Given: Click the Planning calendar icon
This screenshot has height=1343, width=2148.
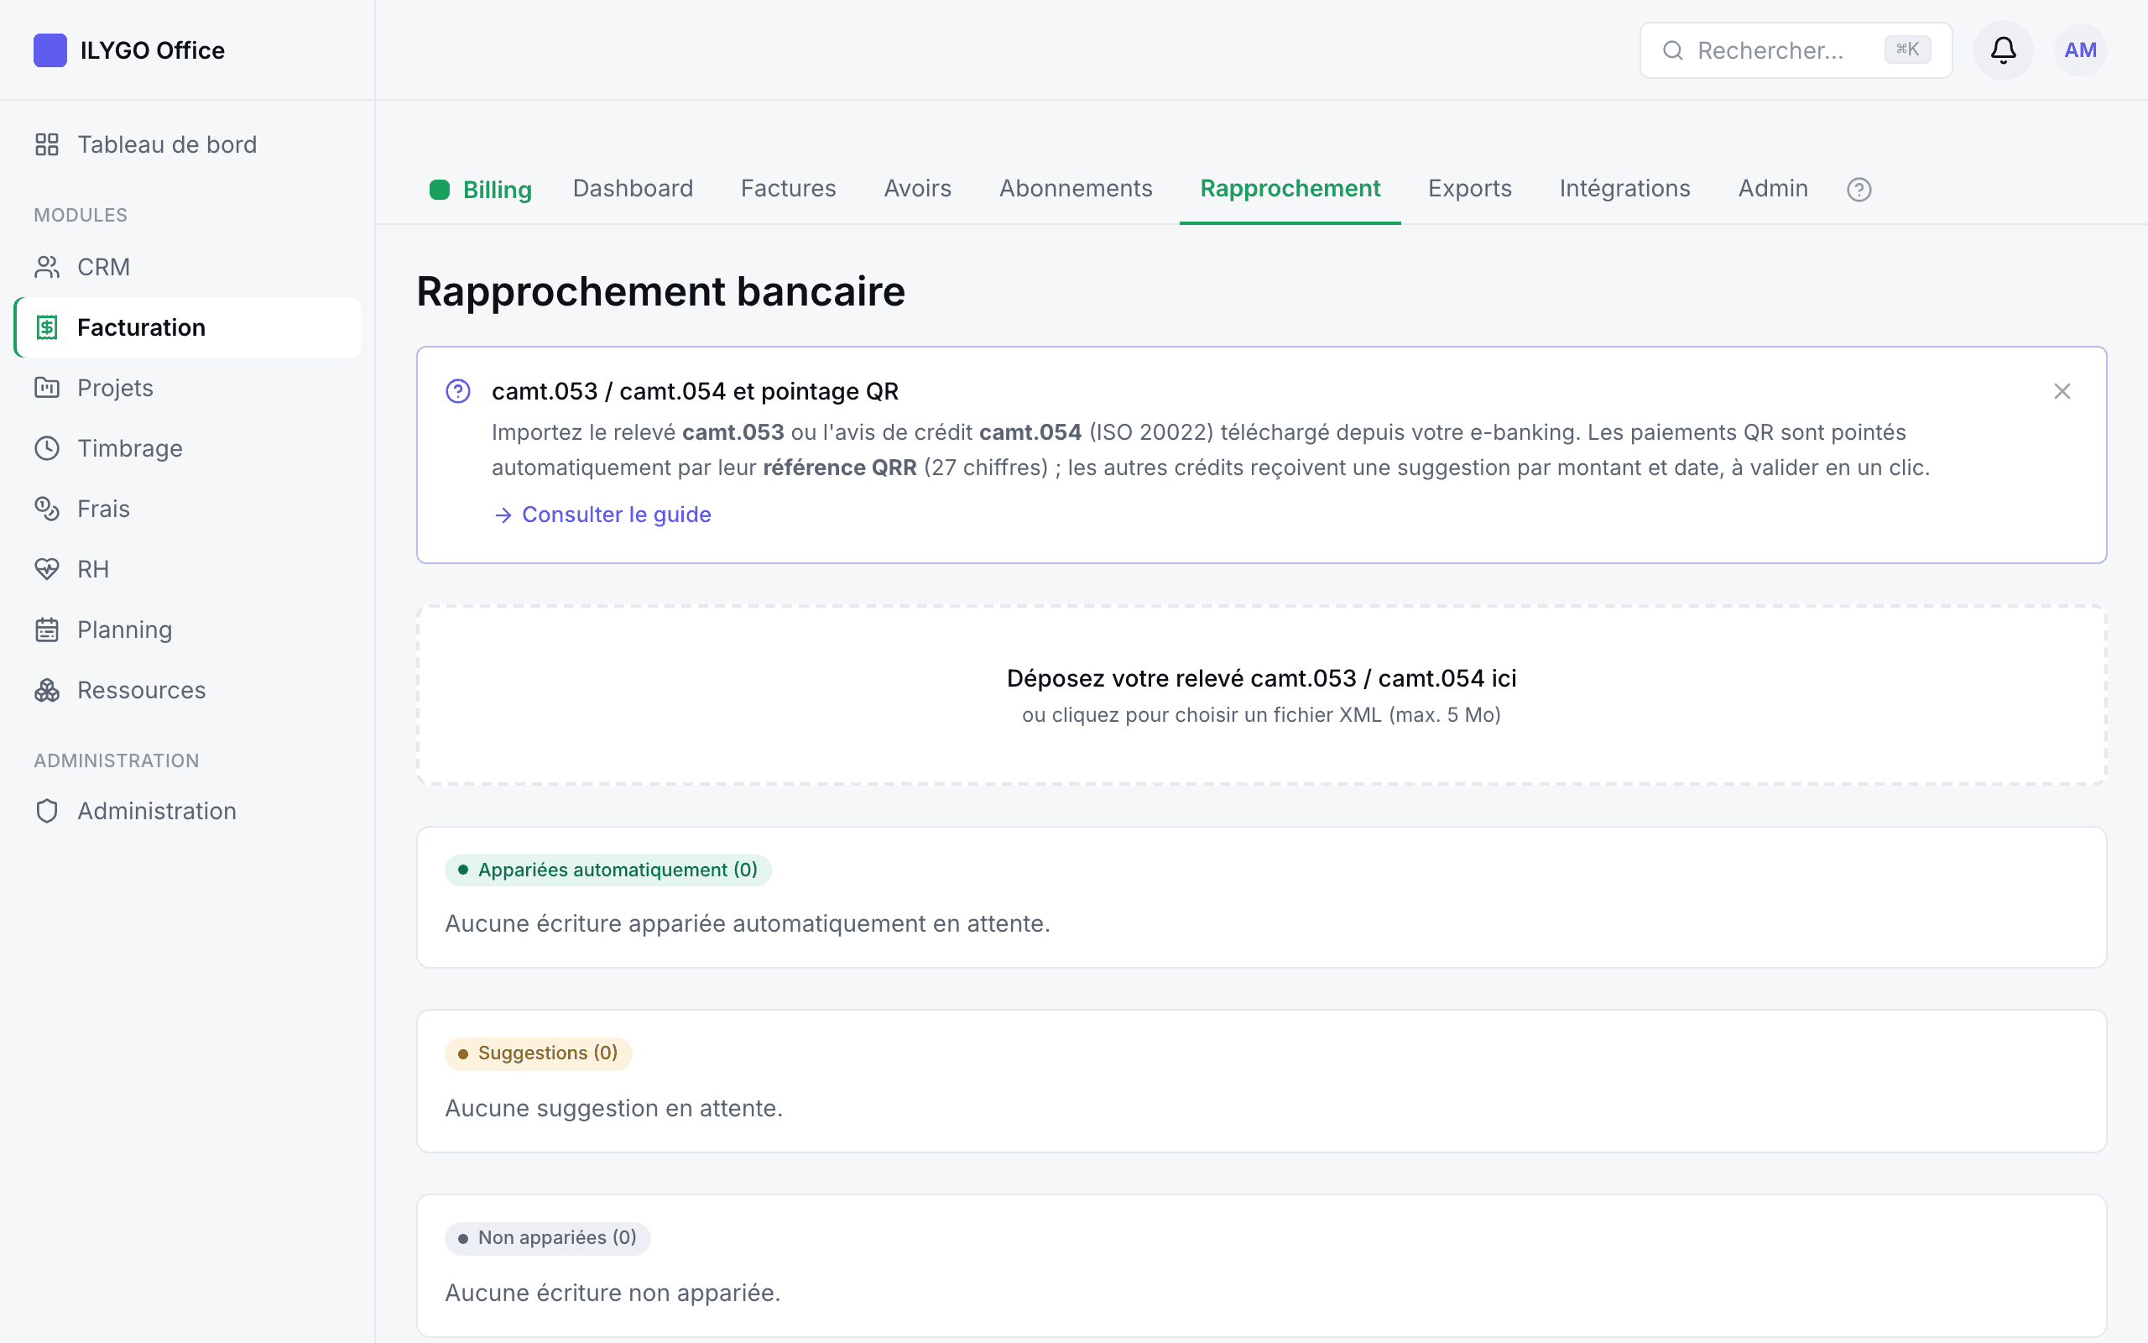Looking at the screenshot, I should (47, 630).
